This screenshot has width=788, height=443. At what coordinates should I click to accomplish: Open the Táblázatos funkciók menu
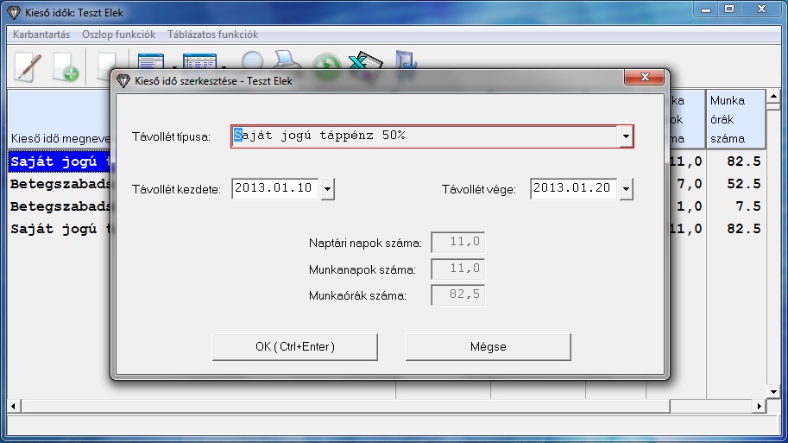tap(212, 35)
